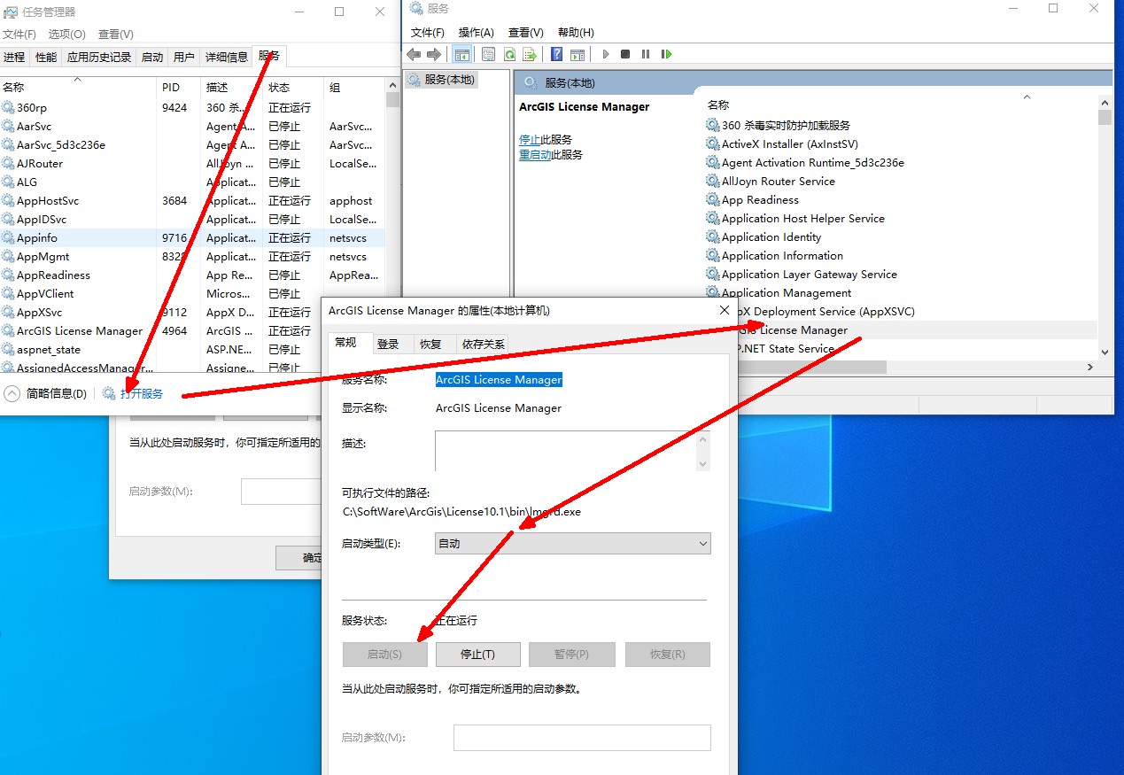Click the Export List toolbar icon
Screen dimensions: 1124x775
click(530, 54)
